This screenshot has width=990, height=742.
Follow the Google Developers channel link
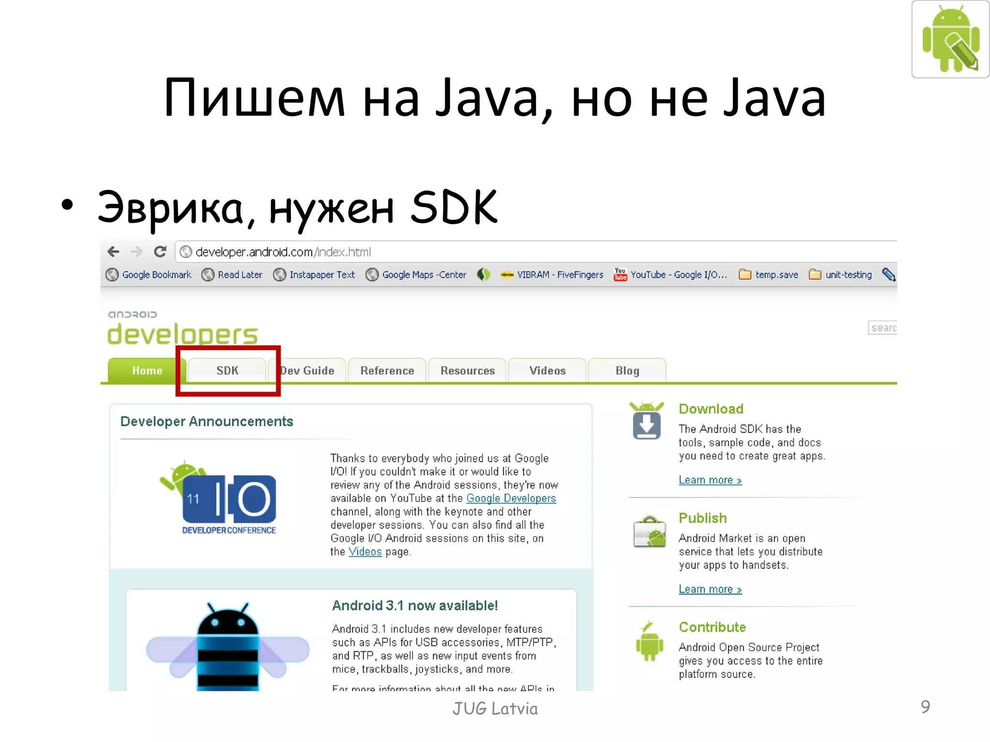point(511,498)
